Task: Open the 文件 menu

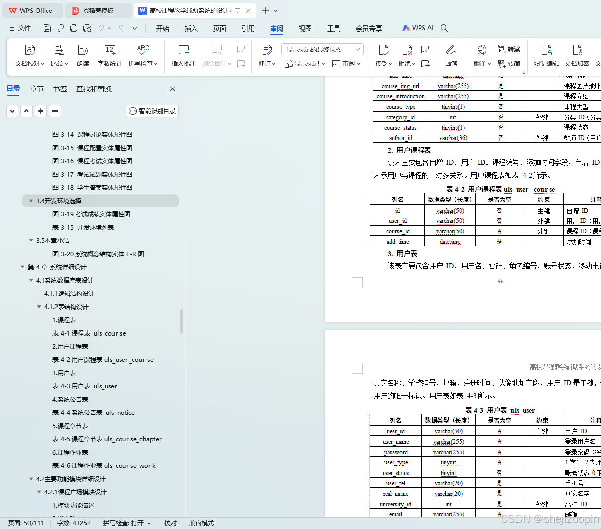Action: pyautogui.click(x=20, y=28)
